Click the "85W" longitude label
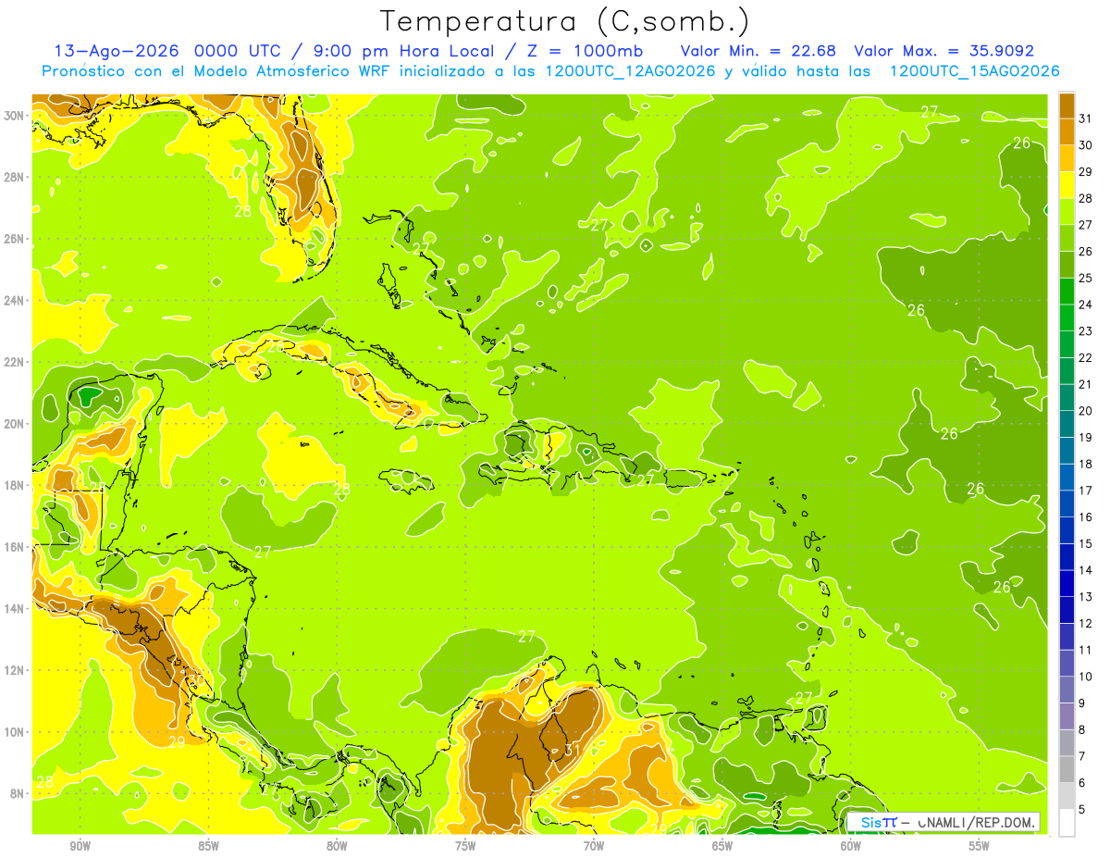 pos(208,846)
